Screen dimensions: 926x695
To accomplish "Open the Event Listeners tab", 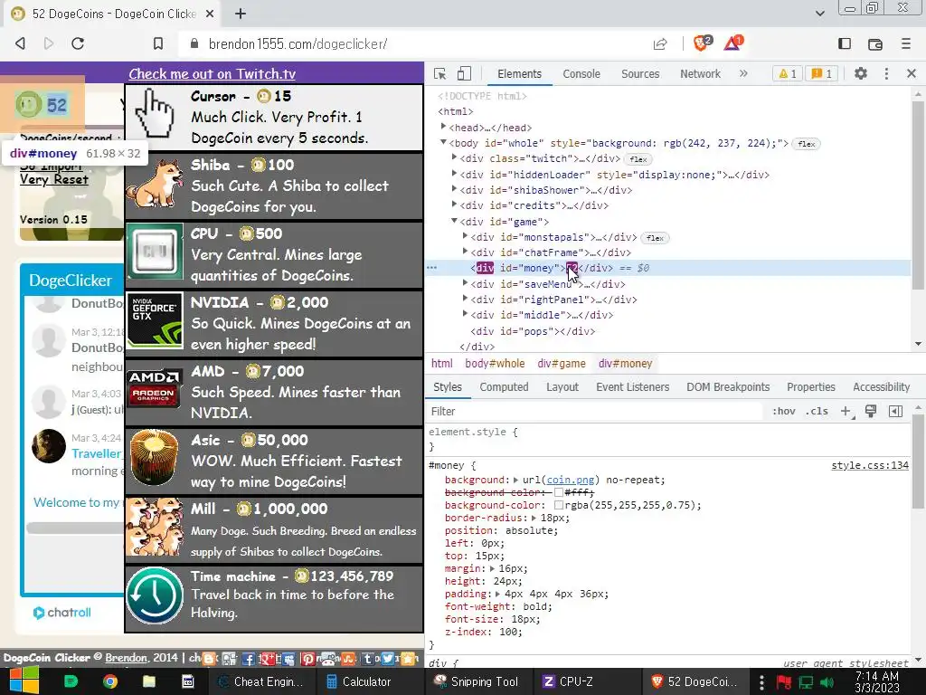I will coord(632,387).
